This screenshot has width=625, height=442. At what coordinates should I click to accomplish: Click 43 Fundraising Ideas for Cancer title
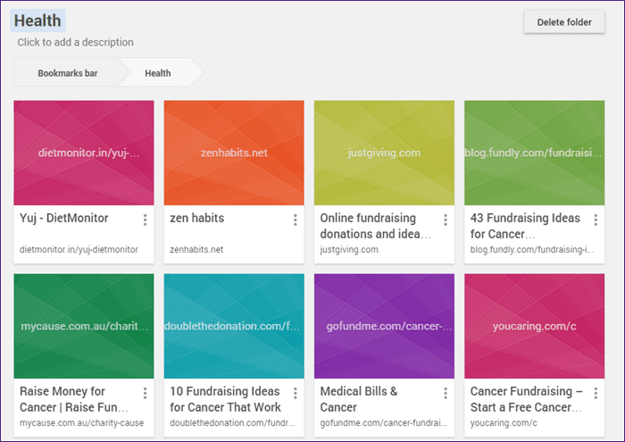(x=525, y=226)
